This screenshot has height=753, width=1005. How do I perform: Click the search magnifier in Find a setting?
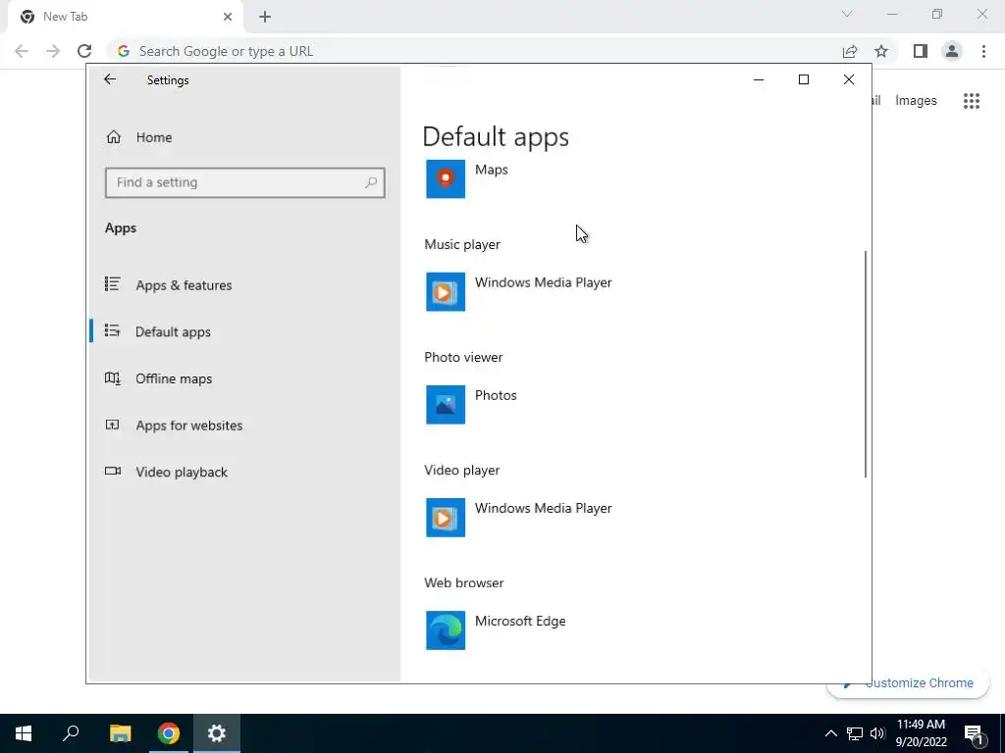pos(371,182)
